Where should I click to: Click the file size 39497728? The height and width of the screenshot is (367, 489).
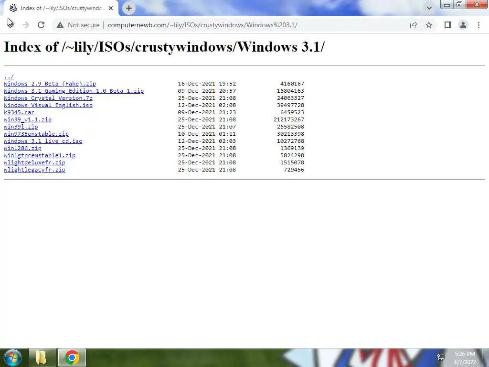[290, 105]
